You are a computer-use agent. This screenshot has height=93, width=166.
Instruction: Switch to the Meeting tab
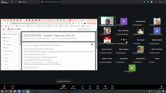[22, 2]
